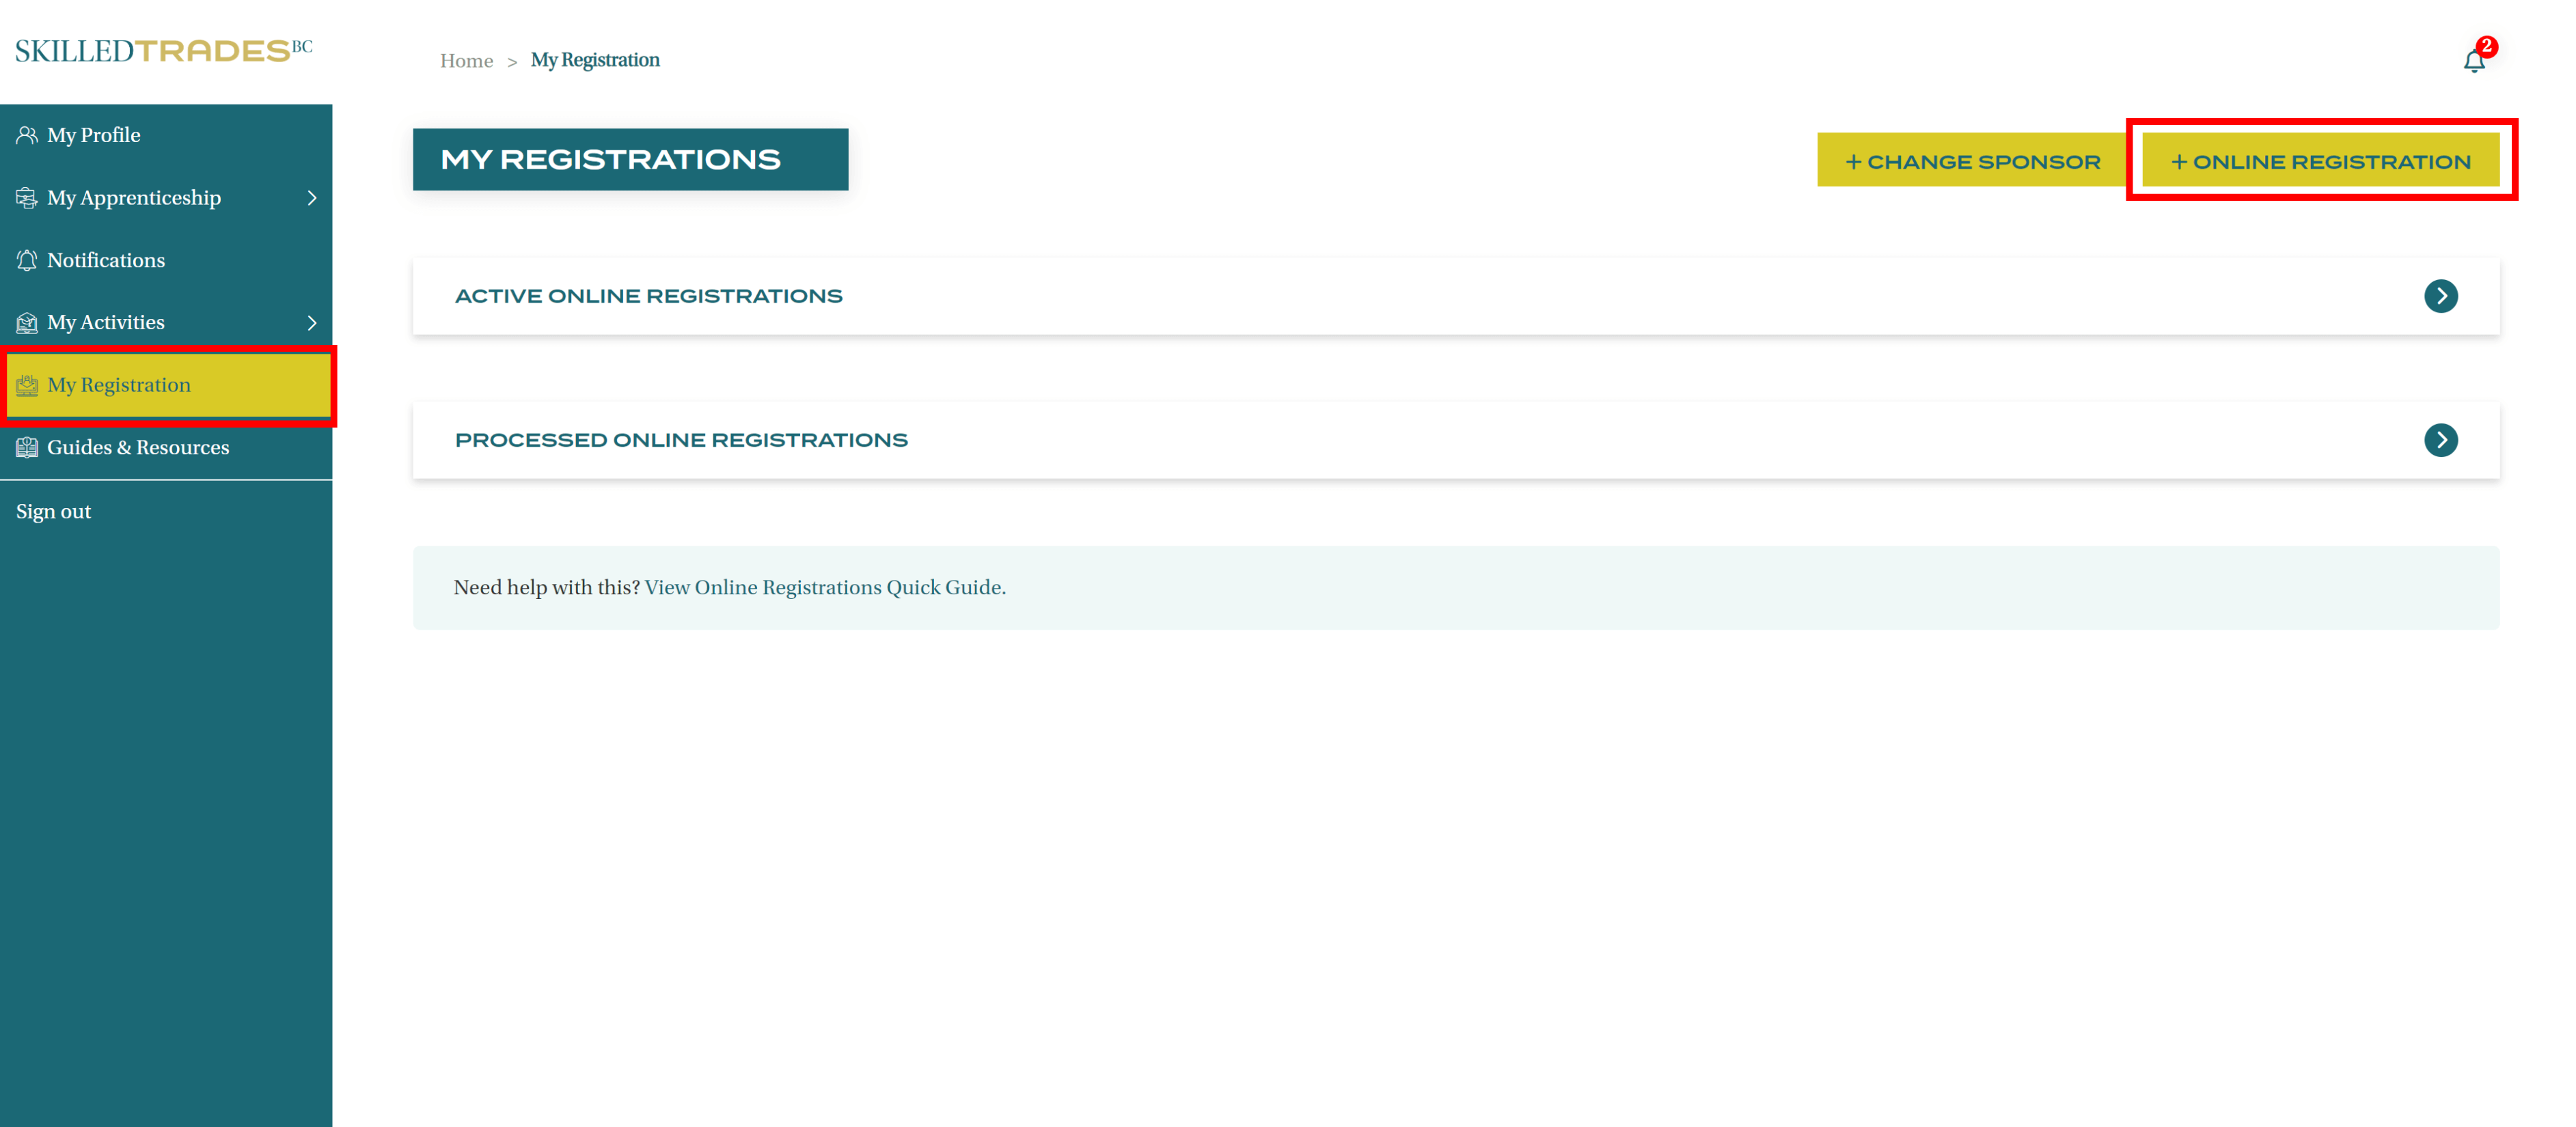The image size is (2576, 1127).
Task: Click the My Apprenticeship sidebar icon
Action: [x=27, y=198]
